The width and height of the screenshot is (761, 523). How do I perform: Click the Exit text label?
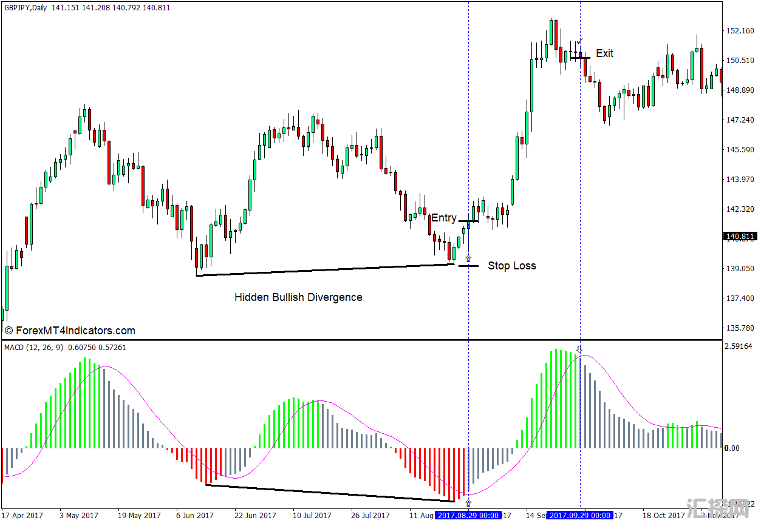[604, 53]
